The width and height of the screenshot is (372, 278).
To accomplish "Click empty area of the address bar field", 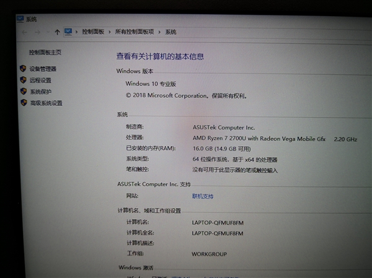I will coord(273,33).
